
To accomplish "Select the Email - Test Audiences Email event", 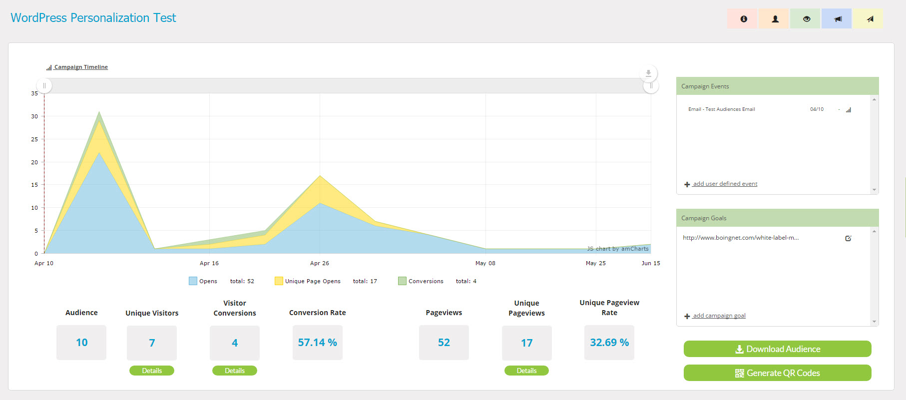I will click(x=721, y=109).
